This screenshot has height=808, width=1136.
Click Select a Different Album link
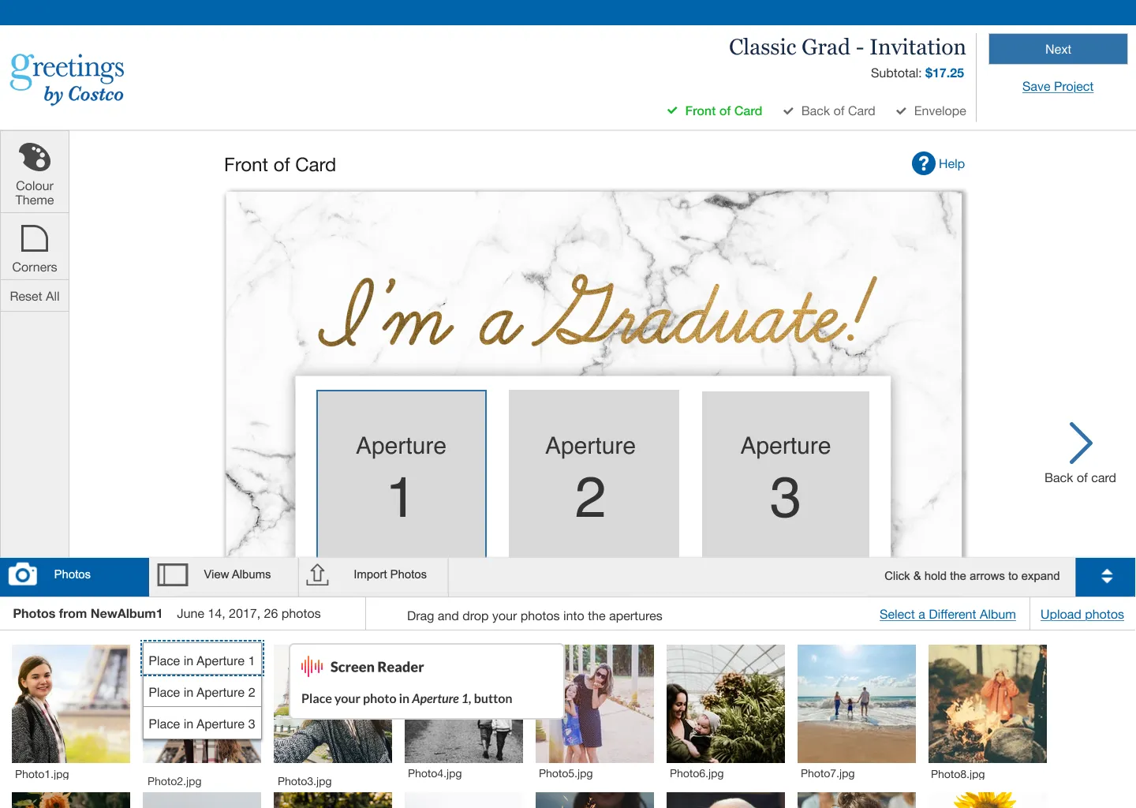pyautogui.click(x=947, y=615)
